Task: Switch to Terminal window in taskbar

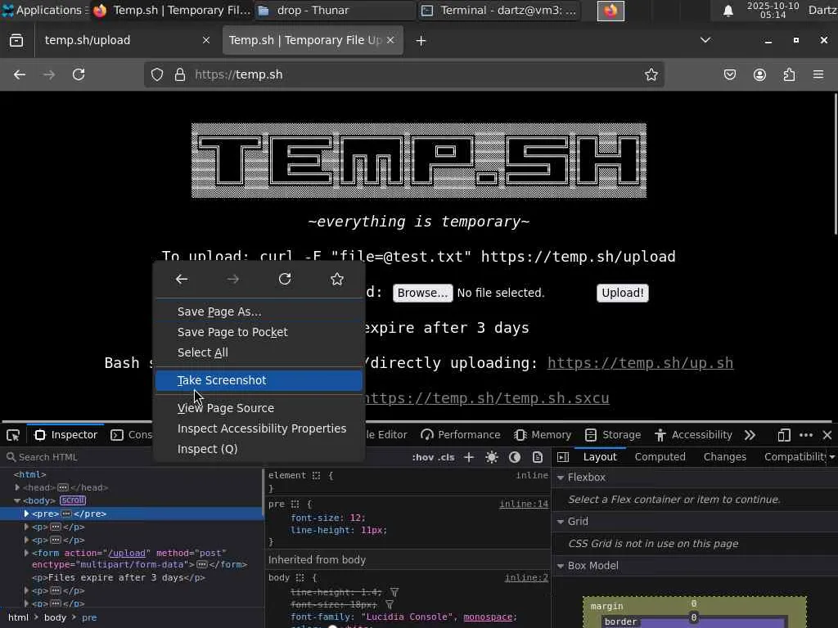Action: [x=499, y=10]
